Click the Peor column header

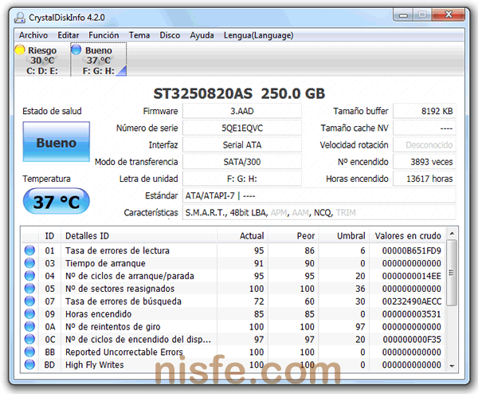tap(293, 236)
